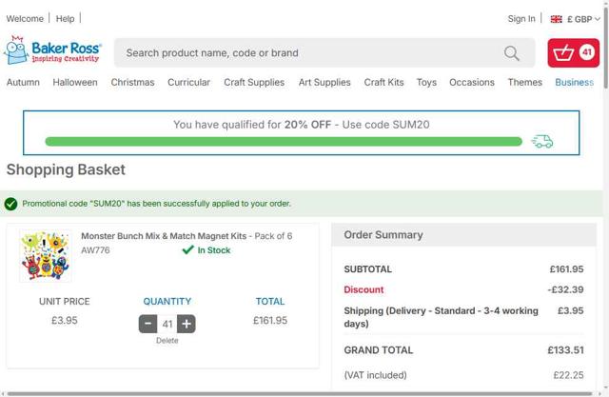This screenshot has height=397, width=609.
Task: Open the red basket icon showing 41
Action: pos(573,52)
